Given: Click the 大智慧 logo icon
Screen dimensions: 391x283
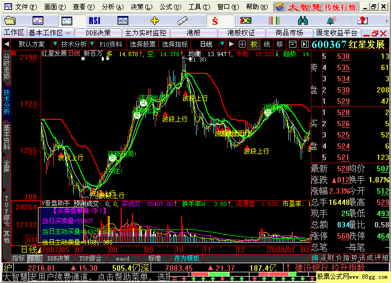Looking at the screenshot, I should (279, 7).
